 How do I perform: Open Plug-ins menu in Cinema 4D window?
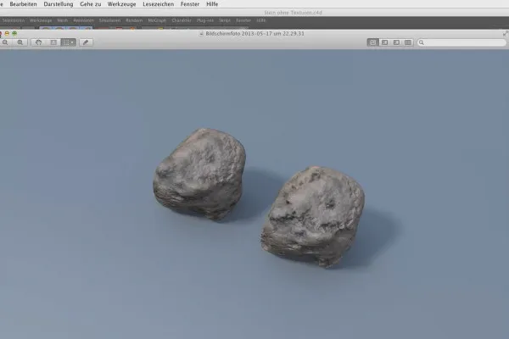point(205,20)
